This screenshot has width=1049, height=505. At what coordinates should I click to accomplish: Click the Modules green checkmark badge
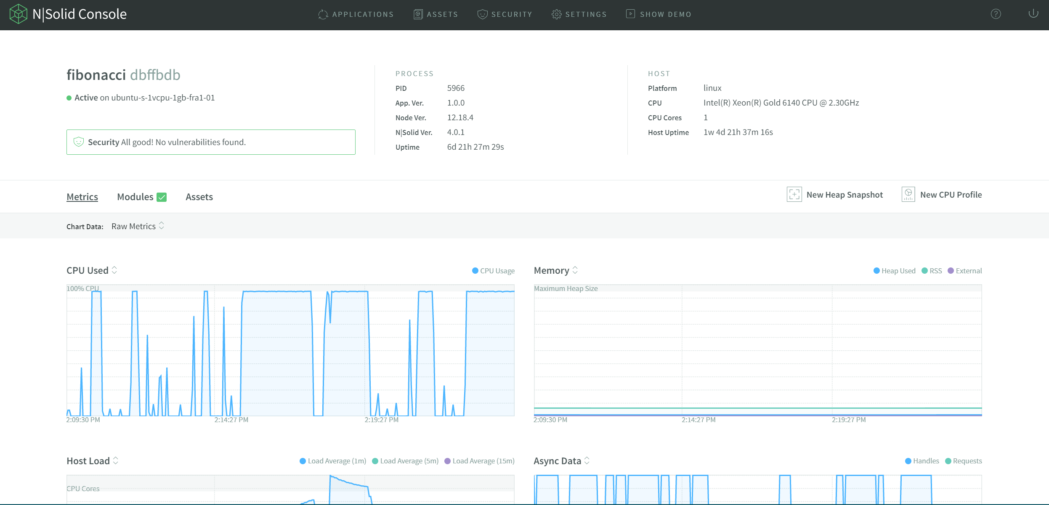pyautogui.click(x=162, y=197)
